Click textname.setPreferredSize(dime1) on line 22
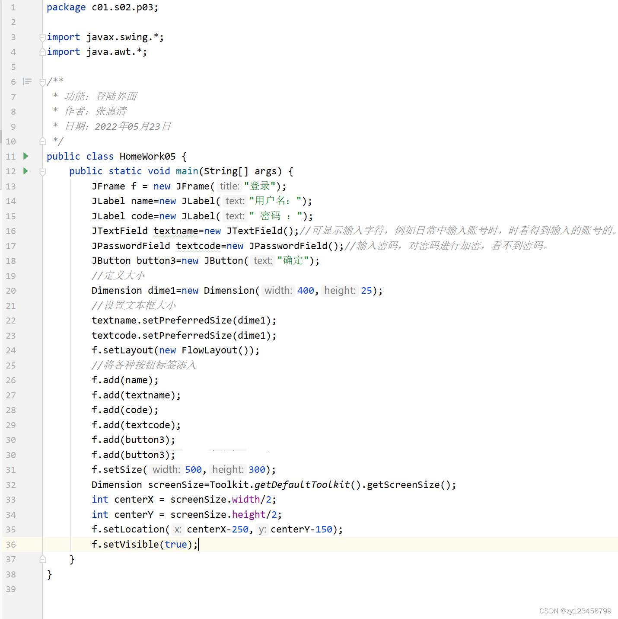618x619 pixels. point(184,321)
